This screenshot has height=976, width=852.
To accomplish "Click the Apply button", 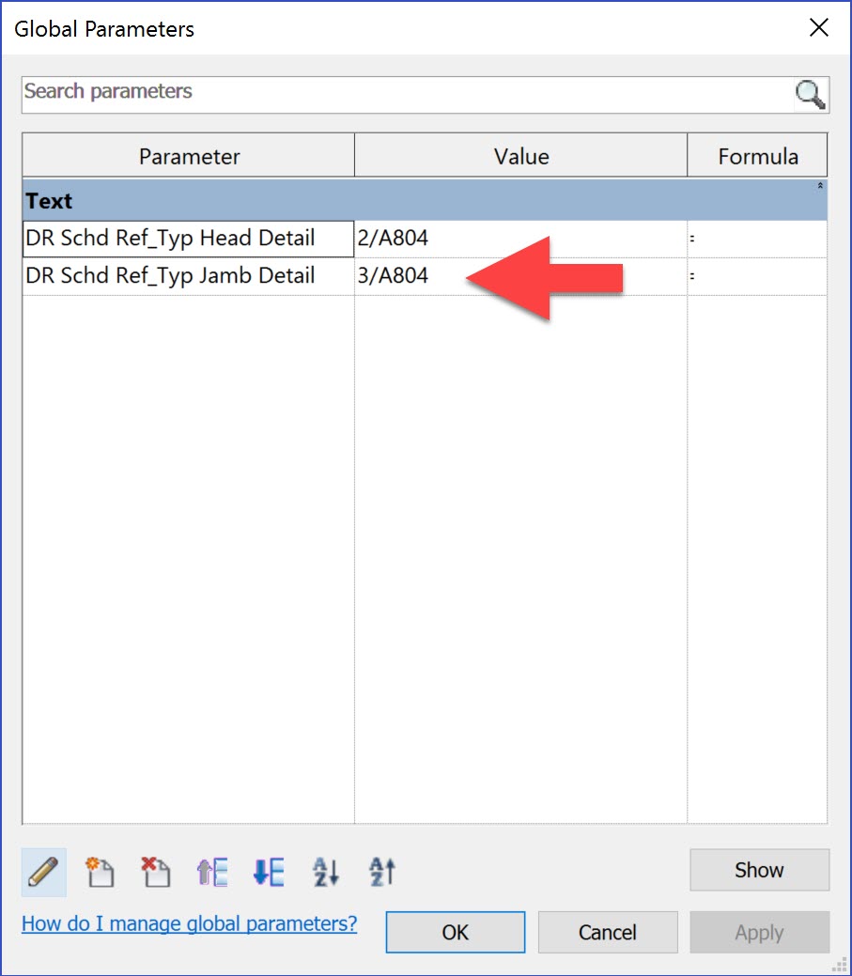I will (x=759, y=932).
